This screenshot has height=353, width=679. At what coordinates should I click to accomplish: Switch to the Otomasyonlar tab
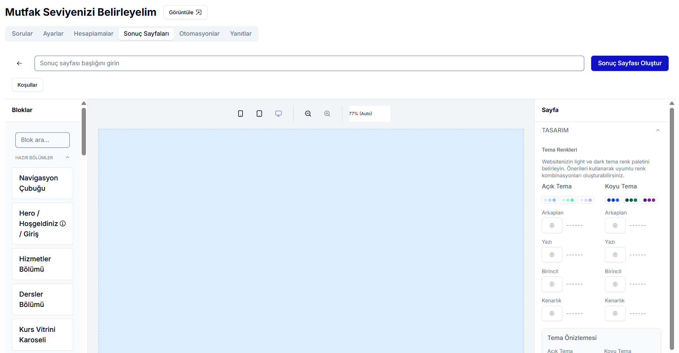tap(199, 34)
